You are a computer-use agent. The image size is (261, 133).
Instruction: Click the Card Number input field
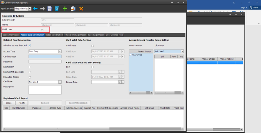45,56
